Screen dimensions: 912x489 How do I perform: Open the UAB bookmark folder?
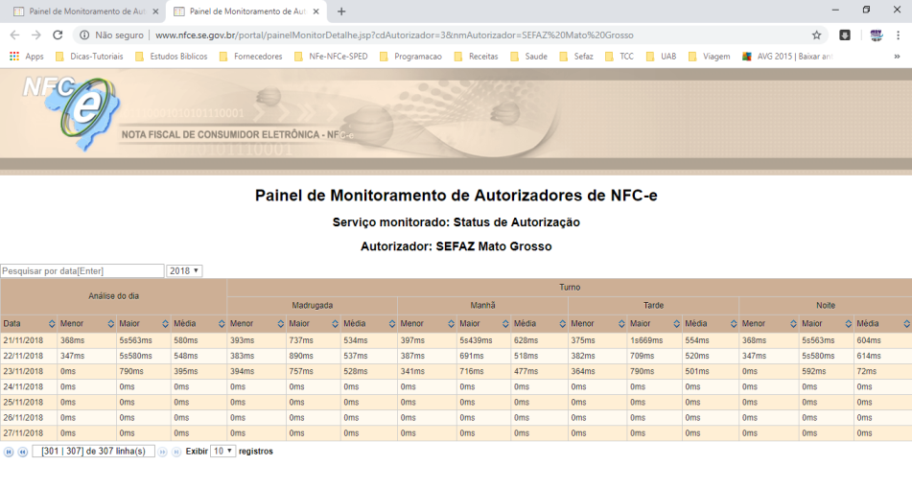pos(662,57)
